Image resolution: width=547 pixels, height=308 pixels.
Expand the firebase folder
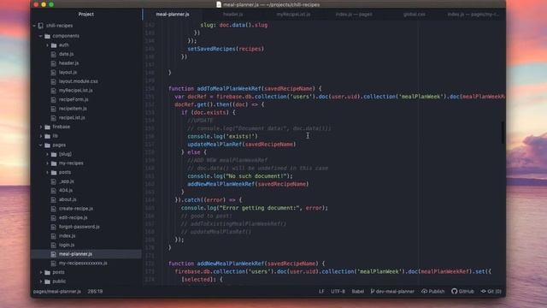click(x=41, y=127)
